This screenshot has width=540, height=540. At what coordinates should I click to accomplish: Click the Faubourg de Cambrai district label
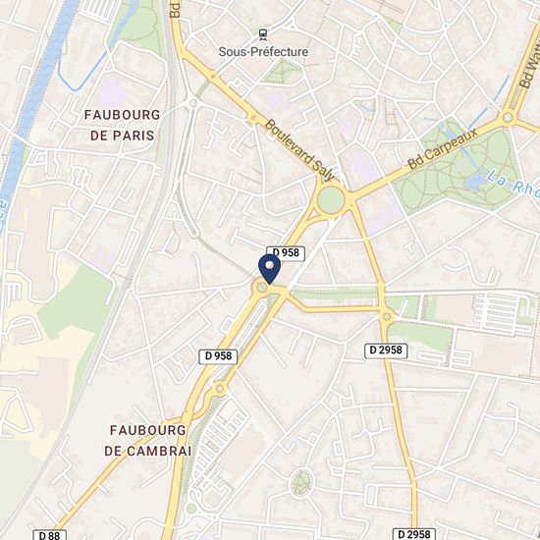pos(148,441)
